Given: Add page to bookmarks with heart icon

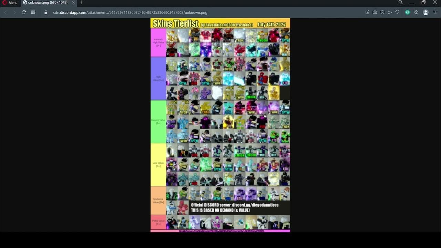Looking at the screenshot, I should pos(397,12).
